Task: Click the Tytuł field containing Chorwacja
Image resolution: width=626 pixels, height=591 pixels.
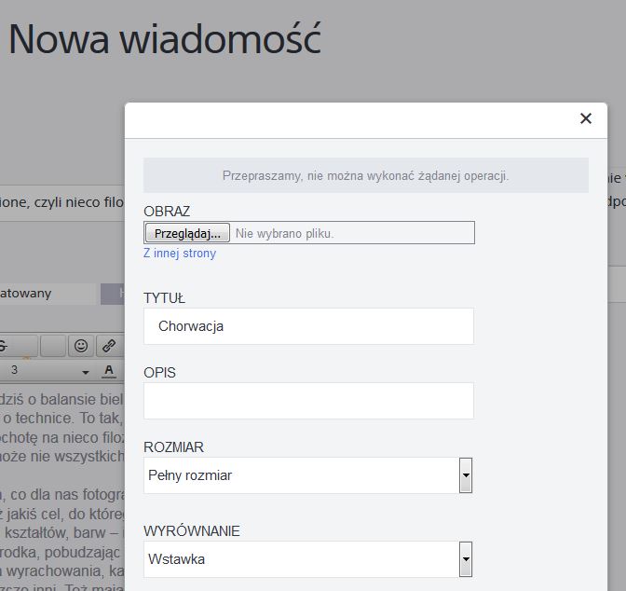Action: coord(308,326)
